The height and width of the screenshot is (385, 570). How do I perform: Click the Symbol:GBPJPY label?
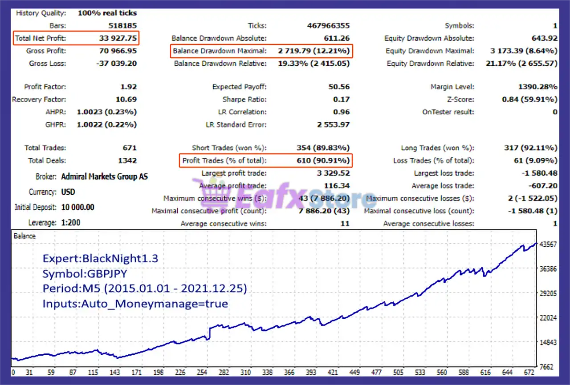click(x=85, y=274)
